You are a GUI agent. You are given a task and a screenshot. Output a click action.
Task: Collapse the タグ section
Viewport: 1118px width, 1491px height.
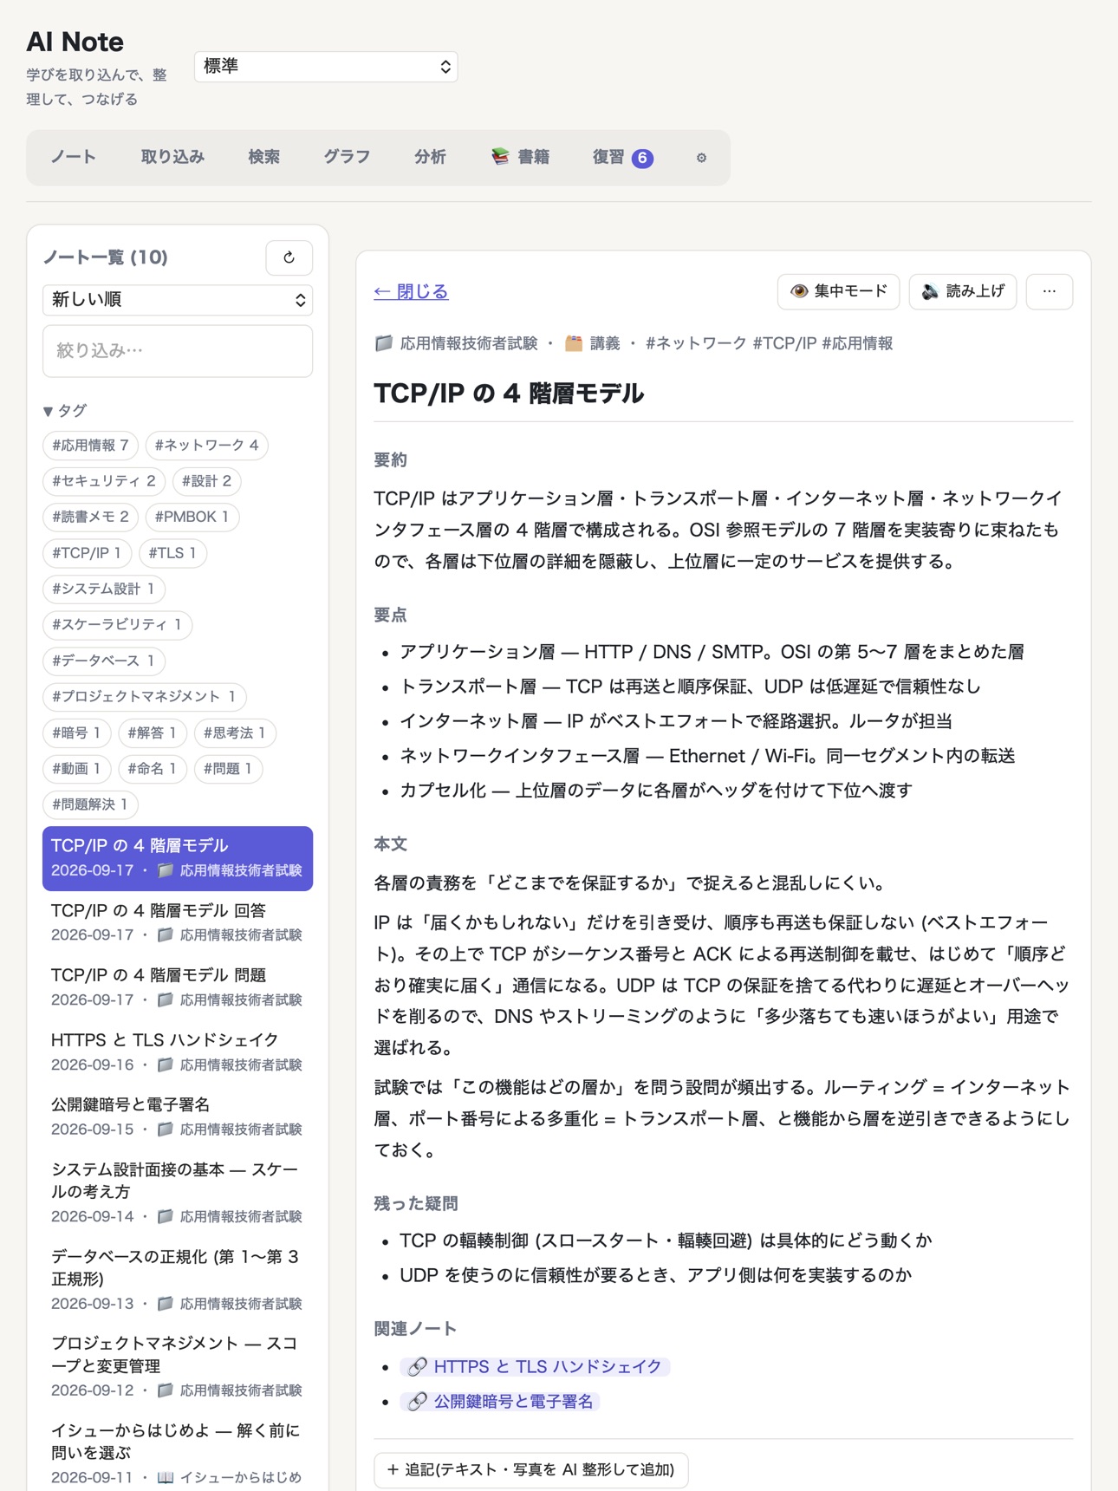click(65, 410)
